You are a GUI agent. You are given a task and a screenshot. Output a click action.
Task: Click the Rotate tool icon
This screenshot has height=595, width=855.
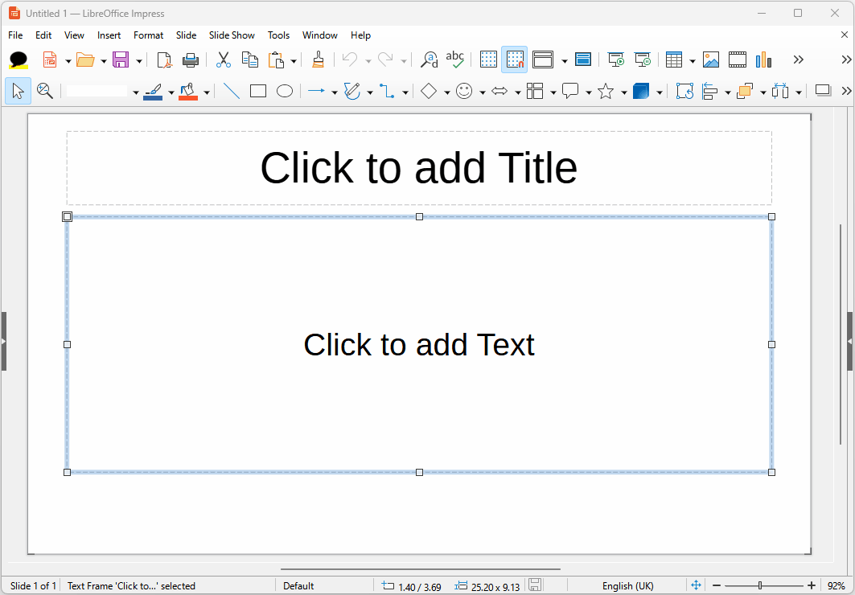(684, 91)
